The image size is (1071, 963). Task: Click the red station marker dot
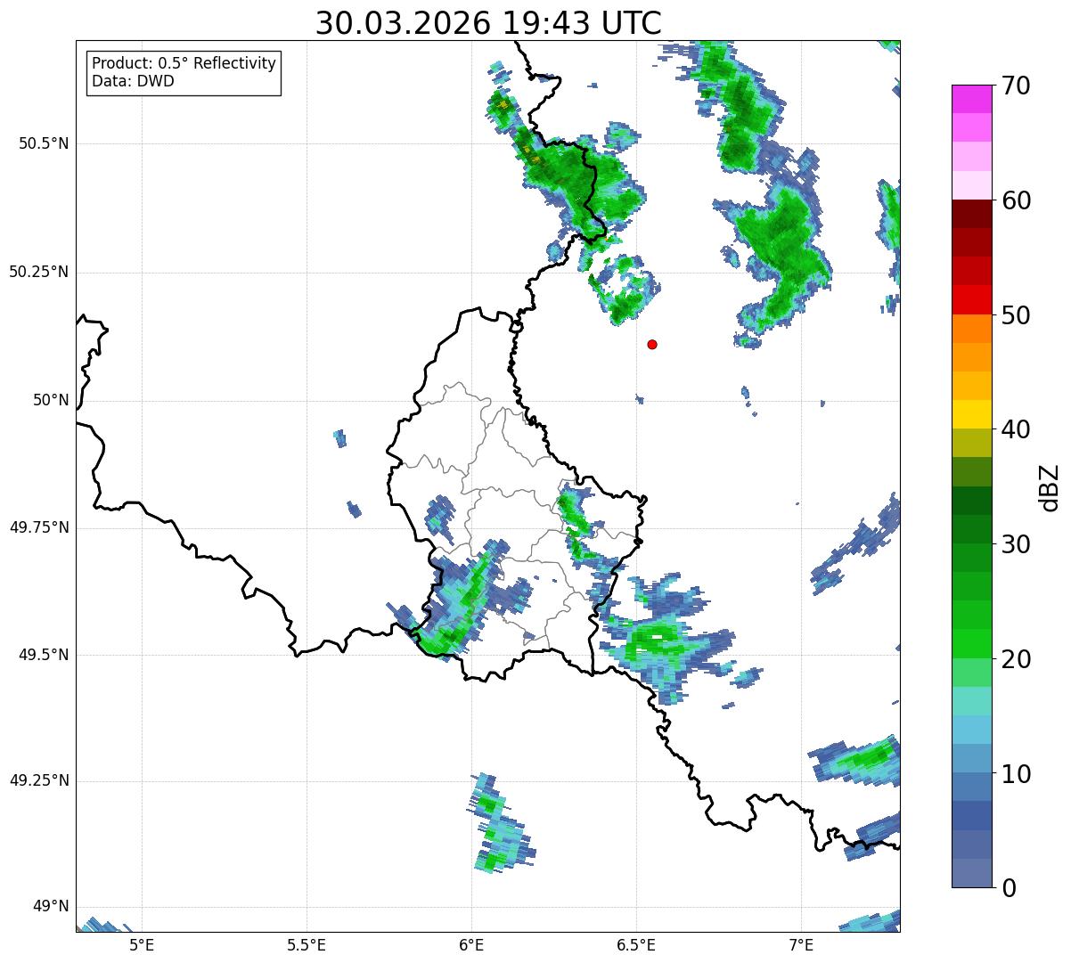click(652, 344)
